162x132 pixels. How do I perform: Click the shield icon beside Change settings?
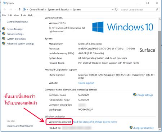coord(135,95)
